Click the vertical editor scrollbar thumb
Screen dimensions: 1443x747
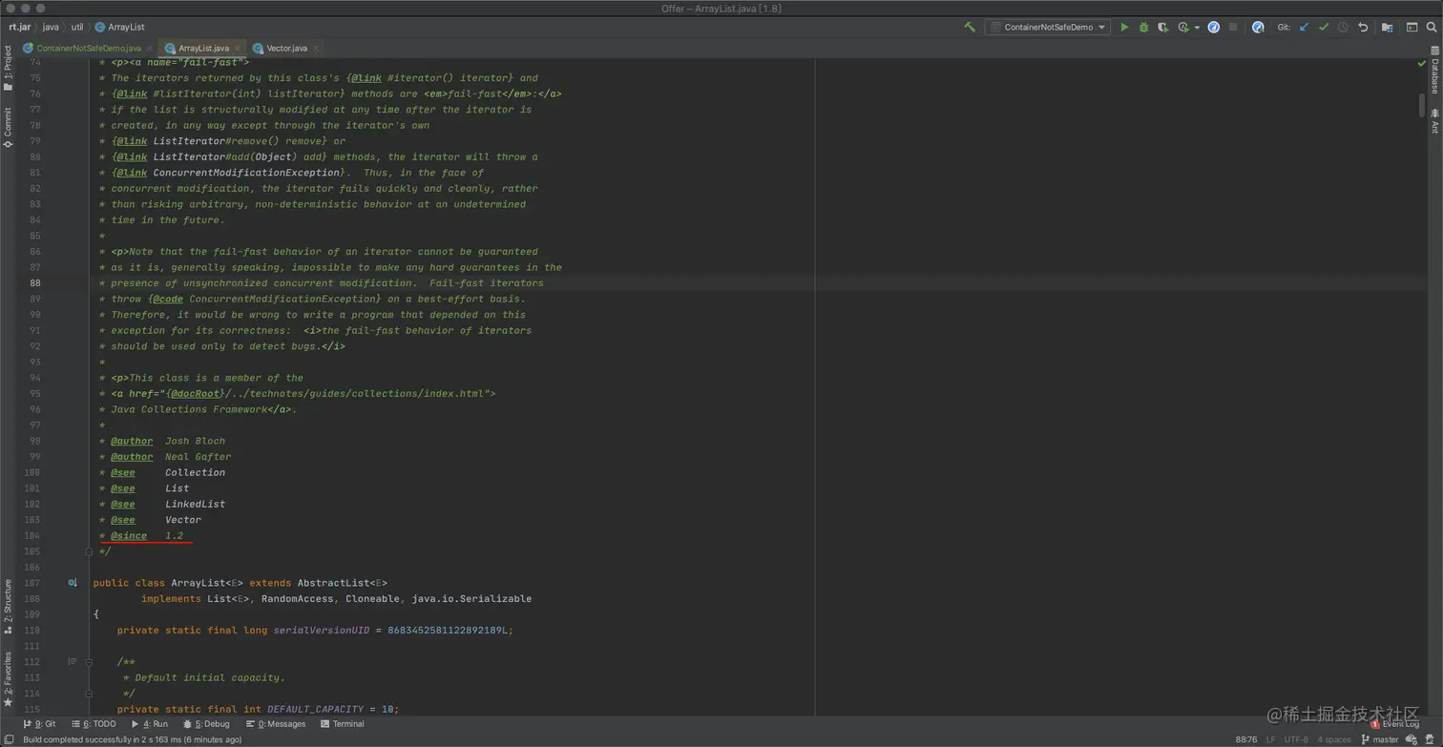(x=1421, y=106)
